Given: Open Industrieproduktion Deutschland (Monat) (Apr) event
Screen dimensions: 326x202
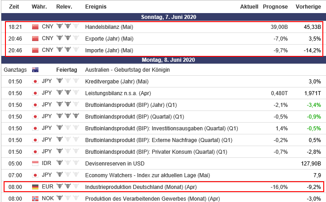Looking at the screenshot, I should pos(141,187).
